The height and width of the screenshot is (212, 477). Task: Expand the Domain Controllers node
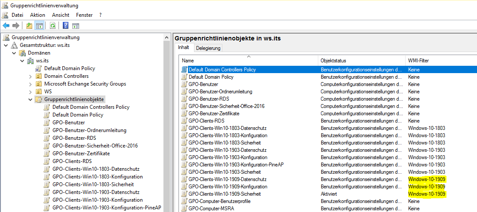coord(31,77)
